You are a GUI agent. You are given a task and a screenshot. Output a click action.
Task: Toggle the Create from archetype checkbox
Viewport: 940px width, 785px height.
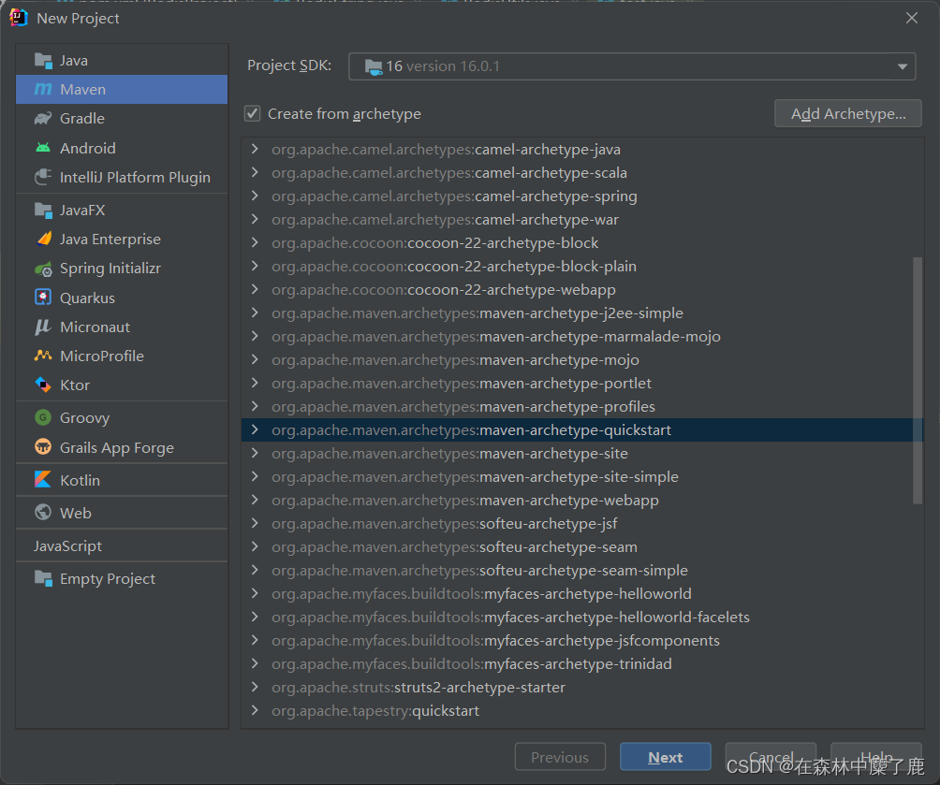point(253,114)
